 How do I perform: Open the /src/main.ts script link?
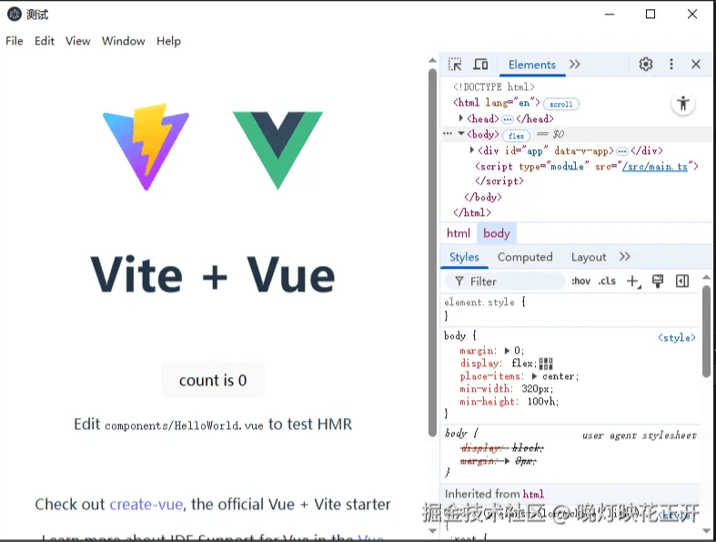(655, 167)
